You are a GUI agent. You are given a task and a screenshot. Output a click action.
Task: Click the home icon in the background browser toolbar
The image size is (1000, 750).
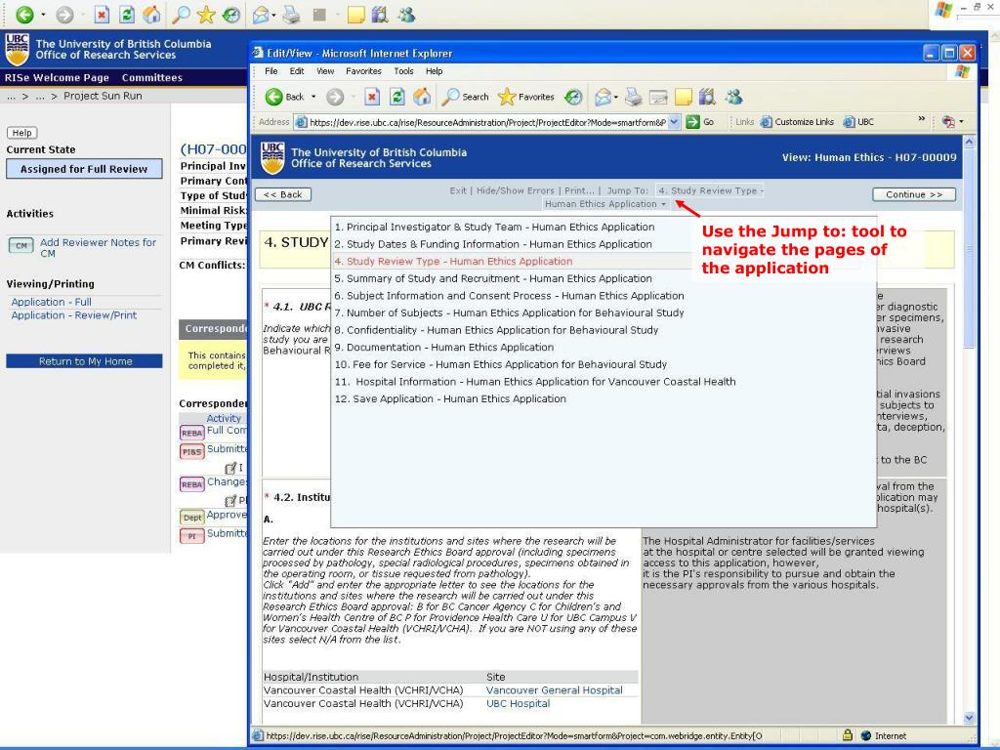coord(151,14)
